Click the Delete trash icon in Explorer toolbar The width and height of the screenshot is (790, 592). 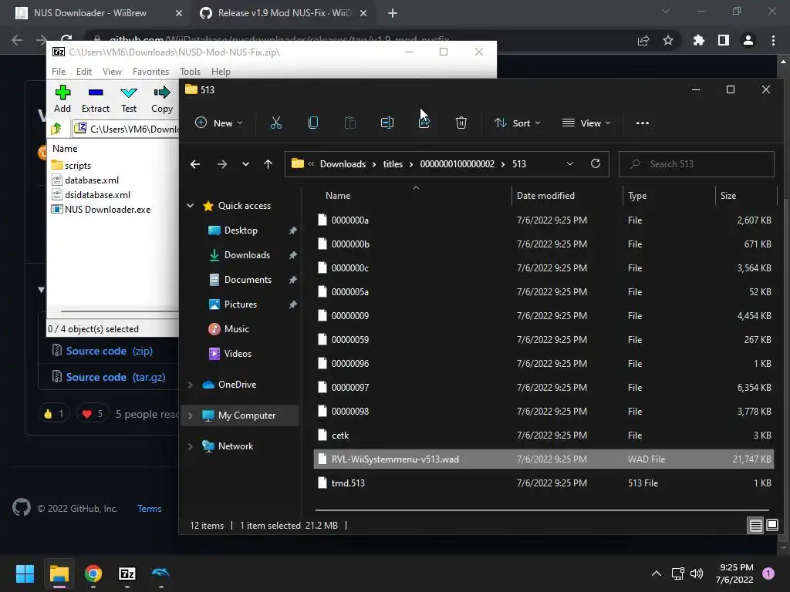pos(461,123)
